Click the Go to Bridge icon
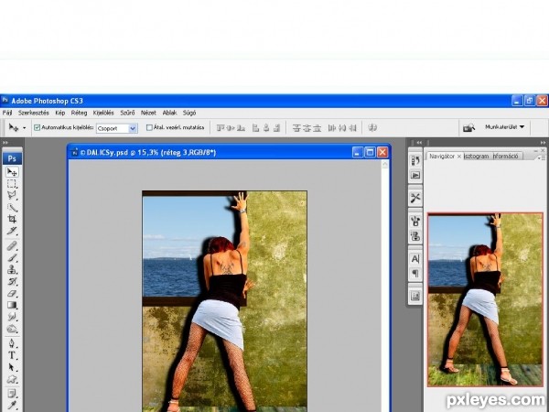The height and width of the screenshot is (412, 549). point(468,127)
